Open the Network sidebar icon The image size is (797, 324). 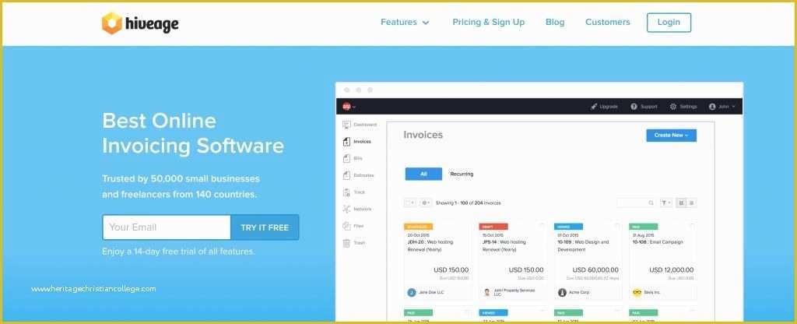[x=347, y=209]
